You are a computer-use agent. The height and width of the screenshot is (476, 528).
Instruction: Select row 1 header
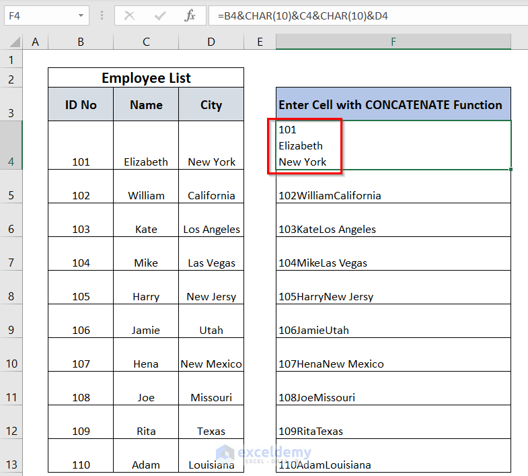tap(11, 60)
